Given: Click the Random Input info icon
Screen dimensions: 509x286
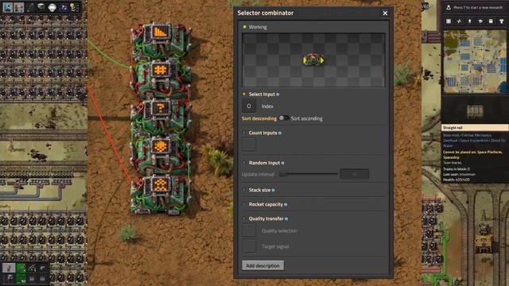Looking at the screenshot, I should point(283,163).
